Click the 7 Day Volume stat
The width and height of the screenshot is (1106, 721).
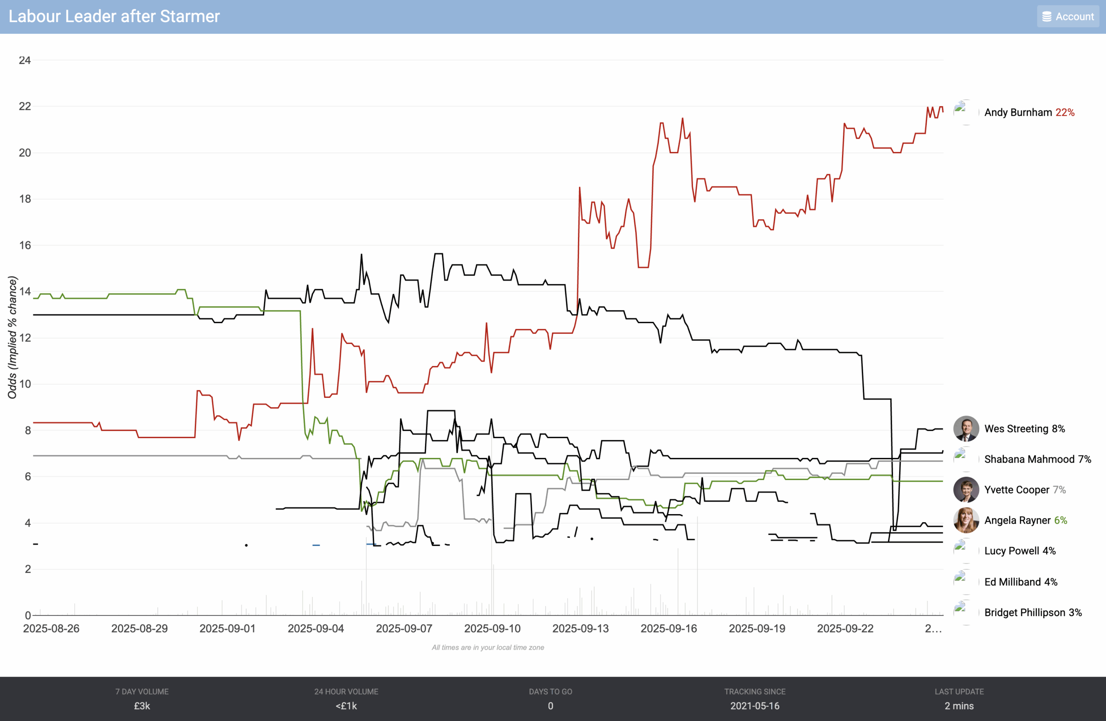point(142,699)
